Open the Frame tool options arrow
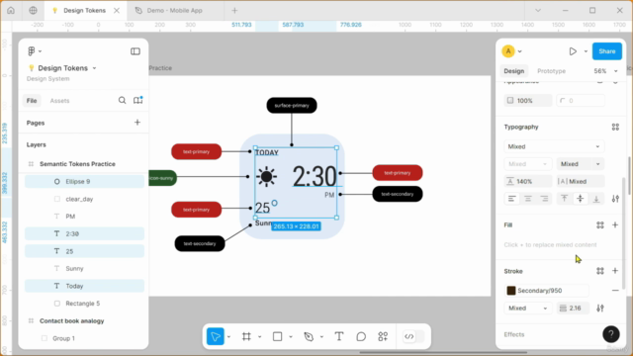633x356 pixels. (259, 336)
